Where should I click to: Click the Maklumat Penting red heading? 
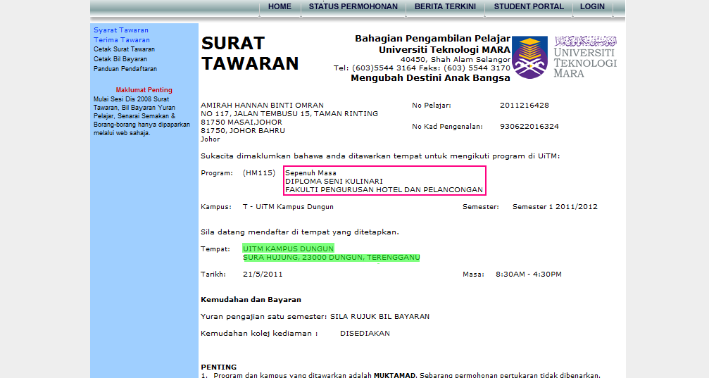coord(144,90)
